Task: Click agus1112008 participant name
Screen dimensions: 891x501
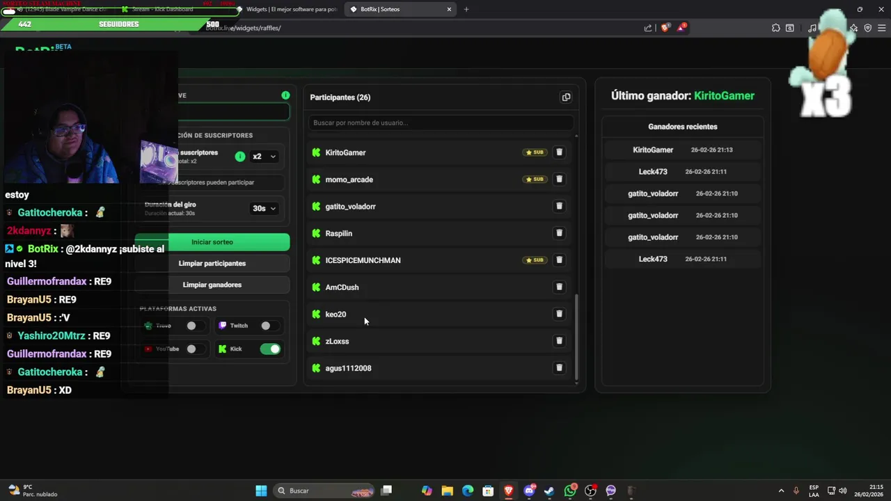Action: [348, 368]
